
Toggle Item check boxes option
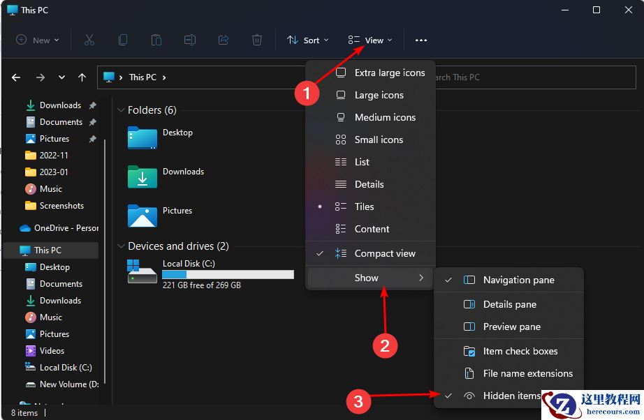click(x=520, y=351)
